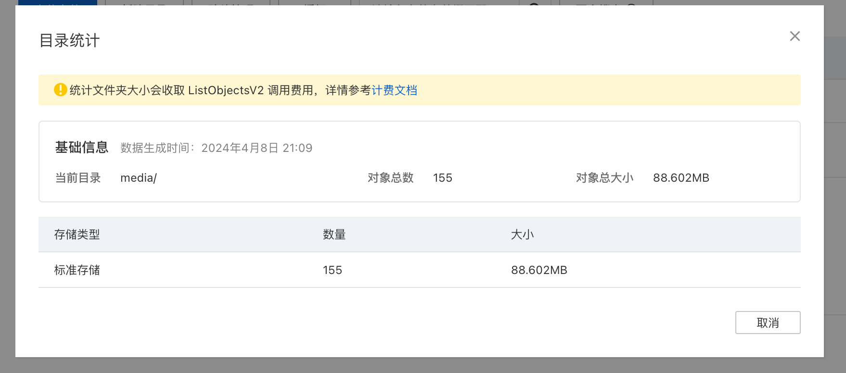
Task: Click the data generation timestamp 2024年4月8日 21:09
Action: click(257, 148)
